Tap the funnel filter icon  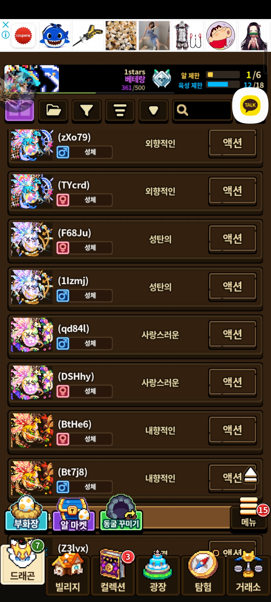point(87,110)
